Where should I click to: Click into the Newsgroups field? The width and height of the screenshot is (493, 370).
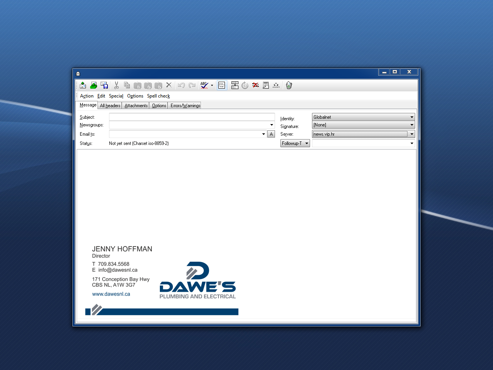189,125
